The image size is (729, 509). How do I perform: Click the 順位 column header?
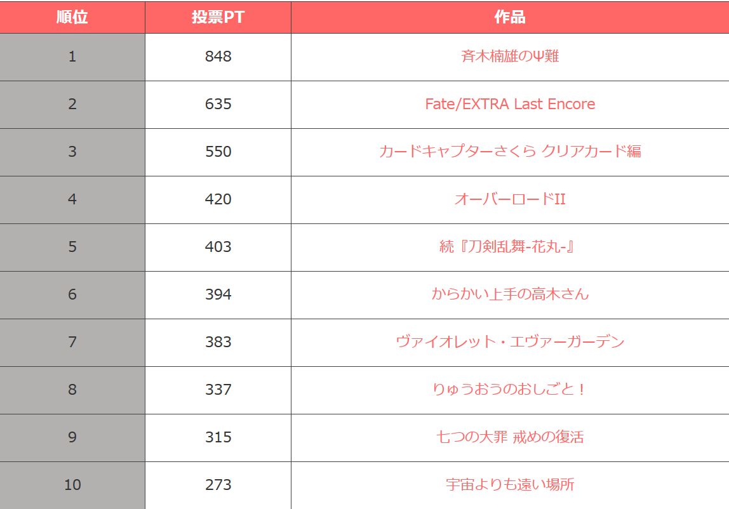pos(72,17)
